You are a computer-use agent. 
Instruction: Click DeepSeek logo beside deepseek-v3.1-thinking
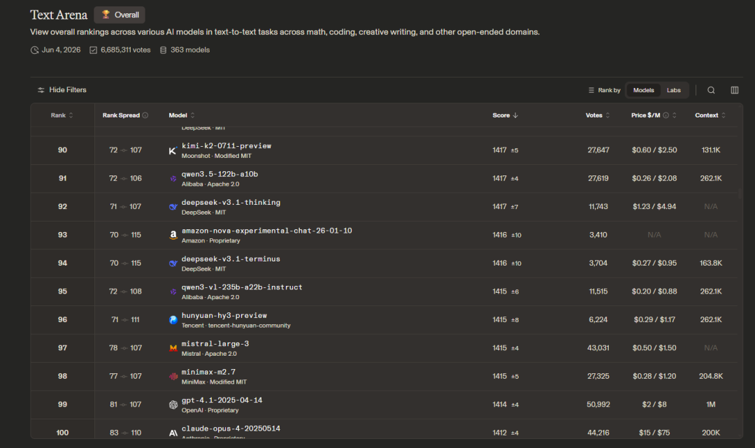[x=173, y=207]
